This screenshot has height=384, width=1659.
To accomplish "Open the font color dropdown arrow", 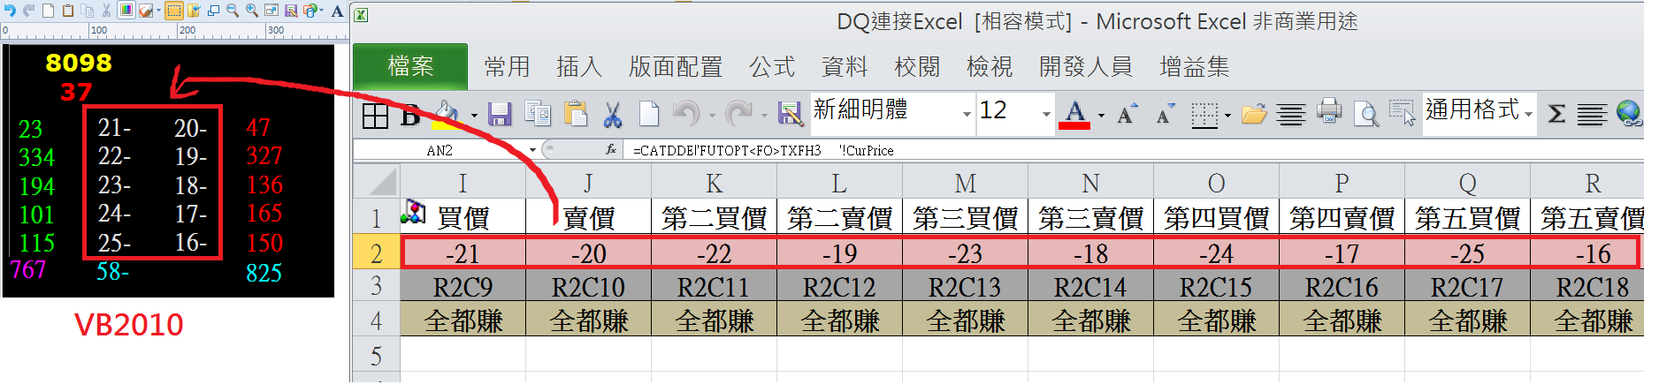I will coord(1101,116).
